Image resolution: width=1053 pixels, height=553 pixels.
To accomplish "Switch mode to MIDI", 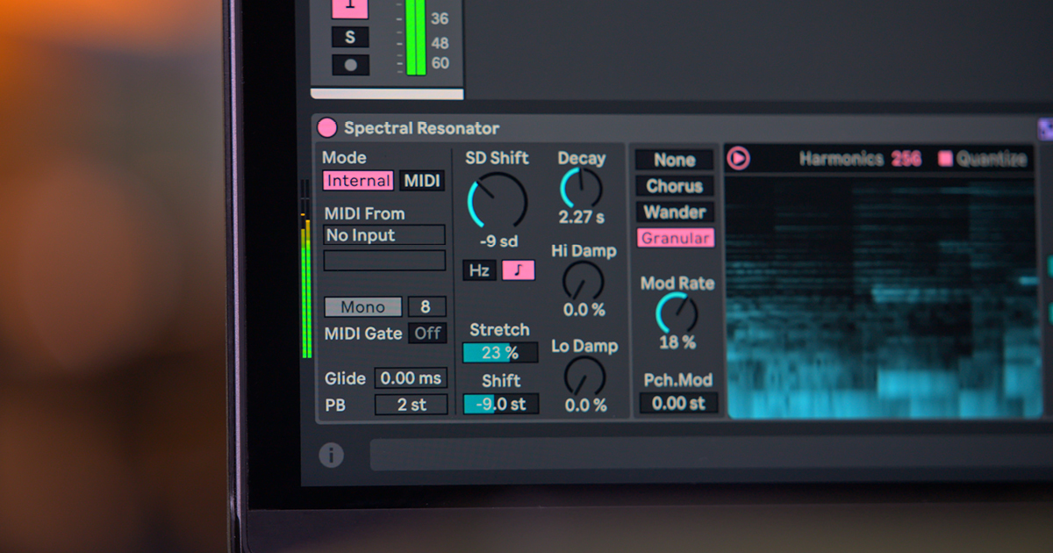I will pos(422,181).
